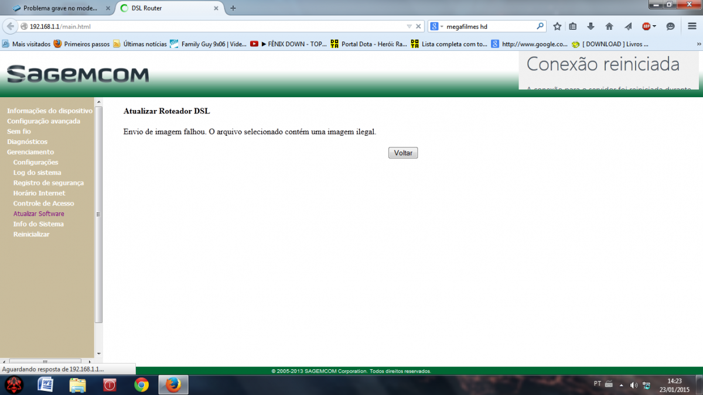The height and width of the screenshot is (395, 703).
Task: Open the Primeiros passos bookmark
Action: coord(81,44)
